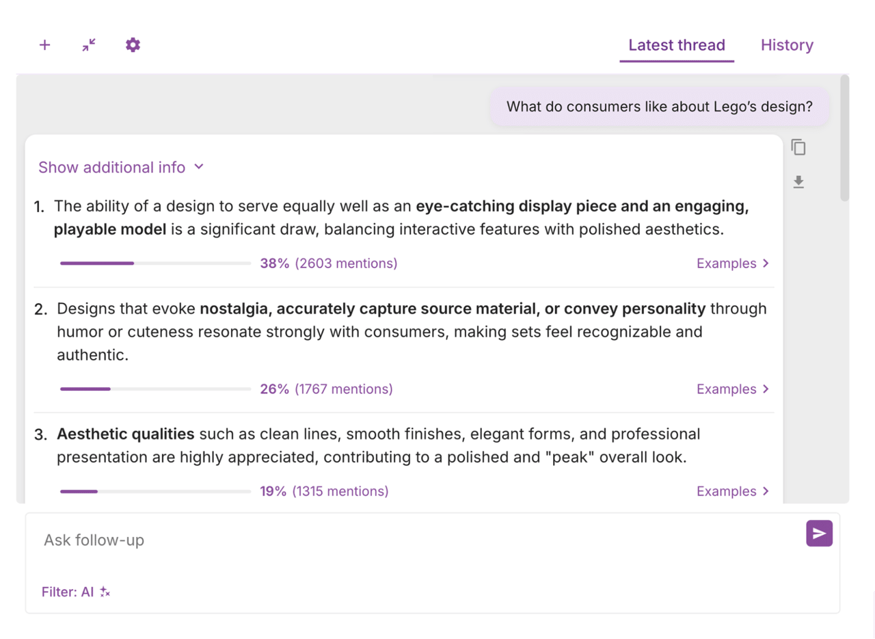Open Examples for the 26% insight
This screenshot has height=639, width=875.
733,389
